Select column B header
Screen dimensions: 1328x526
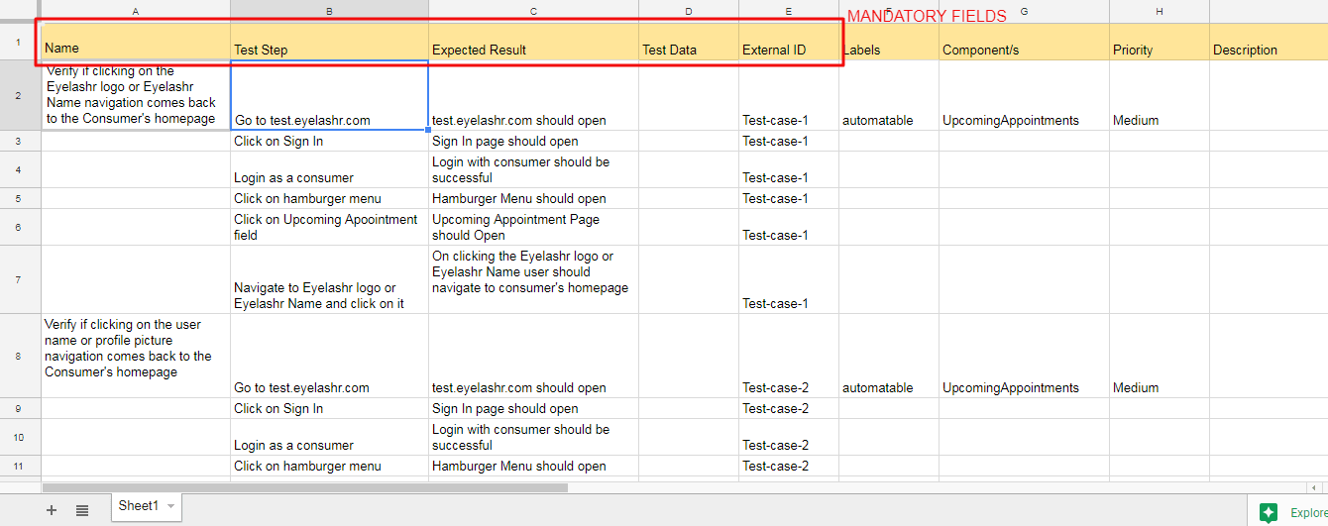329,11
